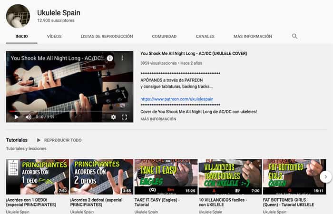Open the Acordes con 1 Dedo thumbnail
The height and width of the screenshot is (214, 333).
point(38,177)
